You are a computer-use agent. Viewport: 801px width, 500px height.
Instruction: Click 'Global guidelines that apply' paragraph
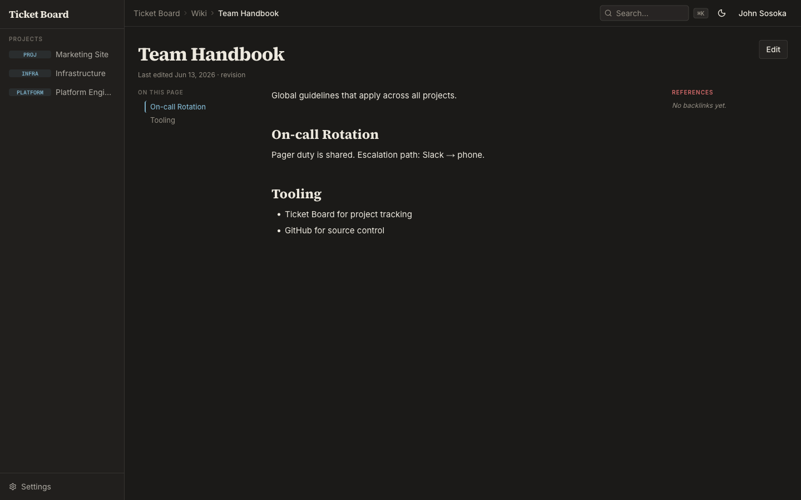click(x=364, y=96)
